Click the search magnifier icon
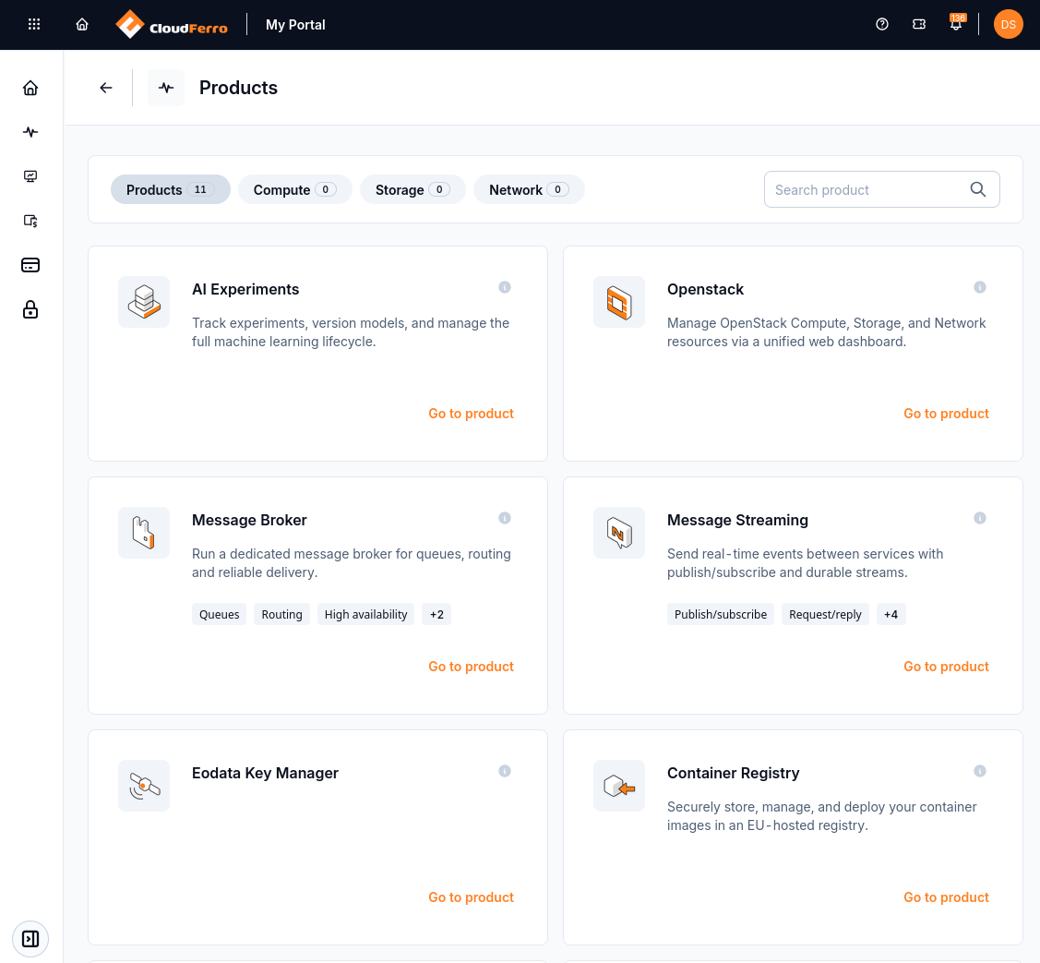The image size is (1040, 963). click(977, 190)
